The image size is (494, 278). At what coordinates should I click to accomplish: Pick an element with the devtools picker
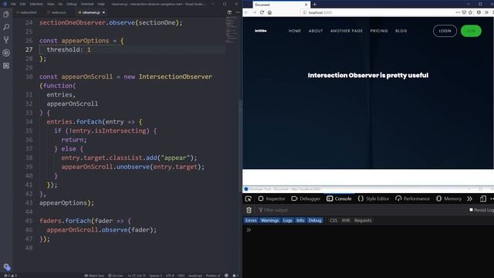pyautogui.click(x=249, y=198)
